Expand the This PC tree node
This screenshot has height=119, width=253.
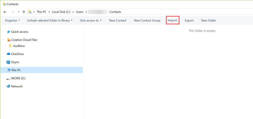3,70
